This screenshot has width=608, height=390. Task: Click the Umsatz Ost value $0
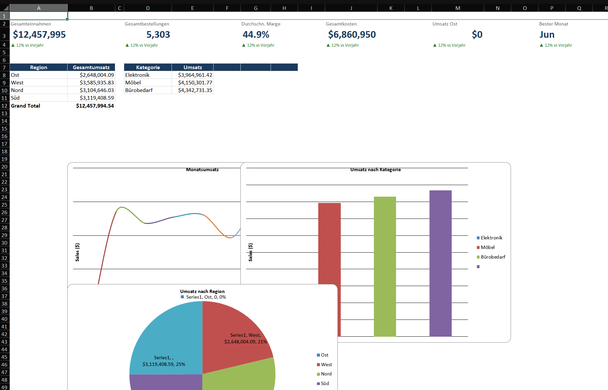click(x=477, y=34)
